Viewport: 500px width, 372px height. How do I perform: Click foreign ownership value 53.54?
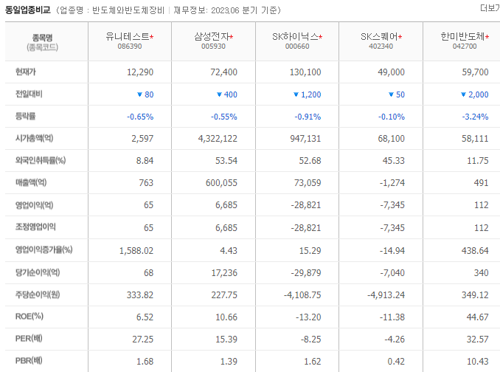coord(226,160)
